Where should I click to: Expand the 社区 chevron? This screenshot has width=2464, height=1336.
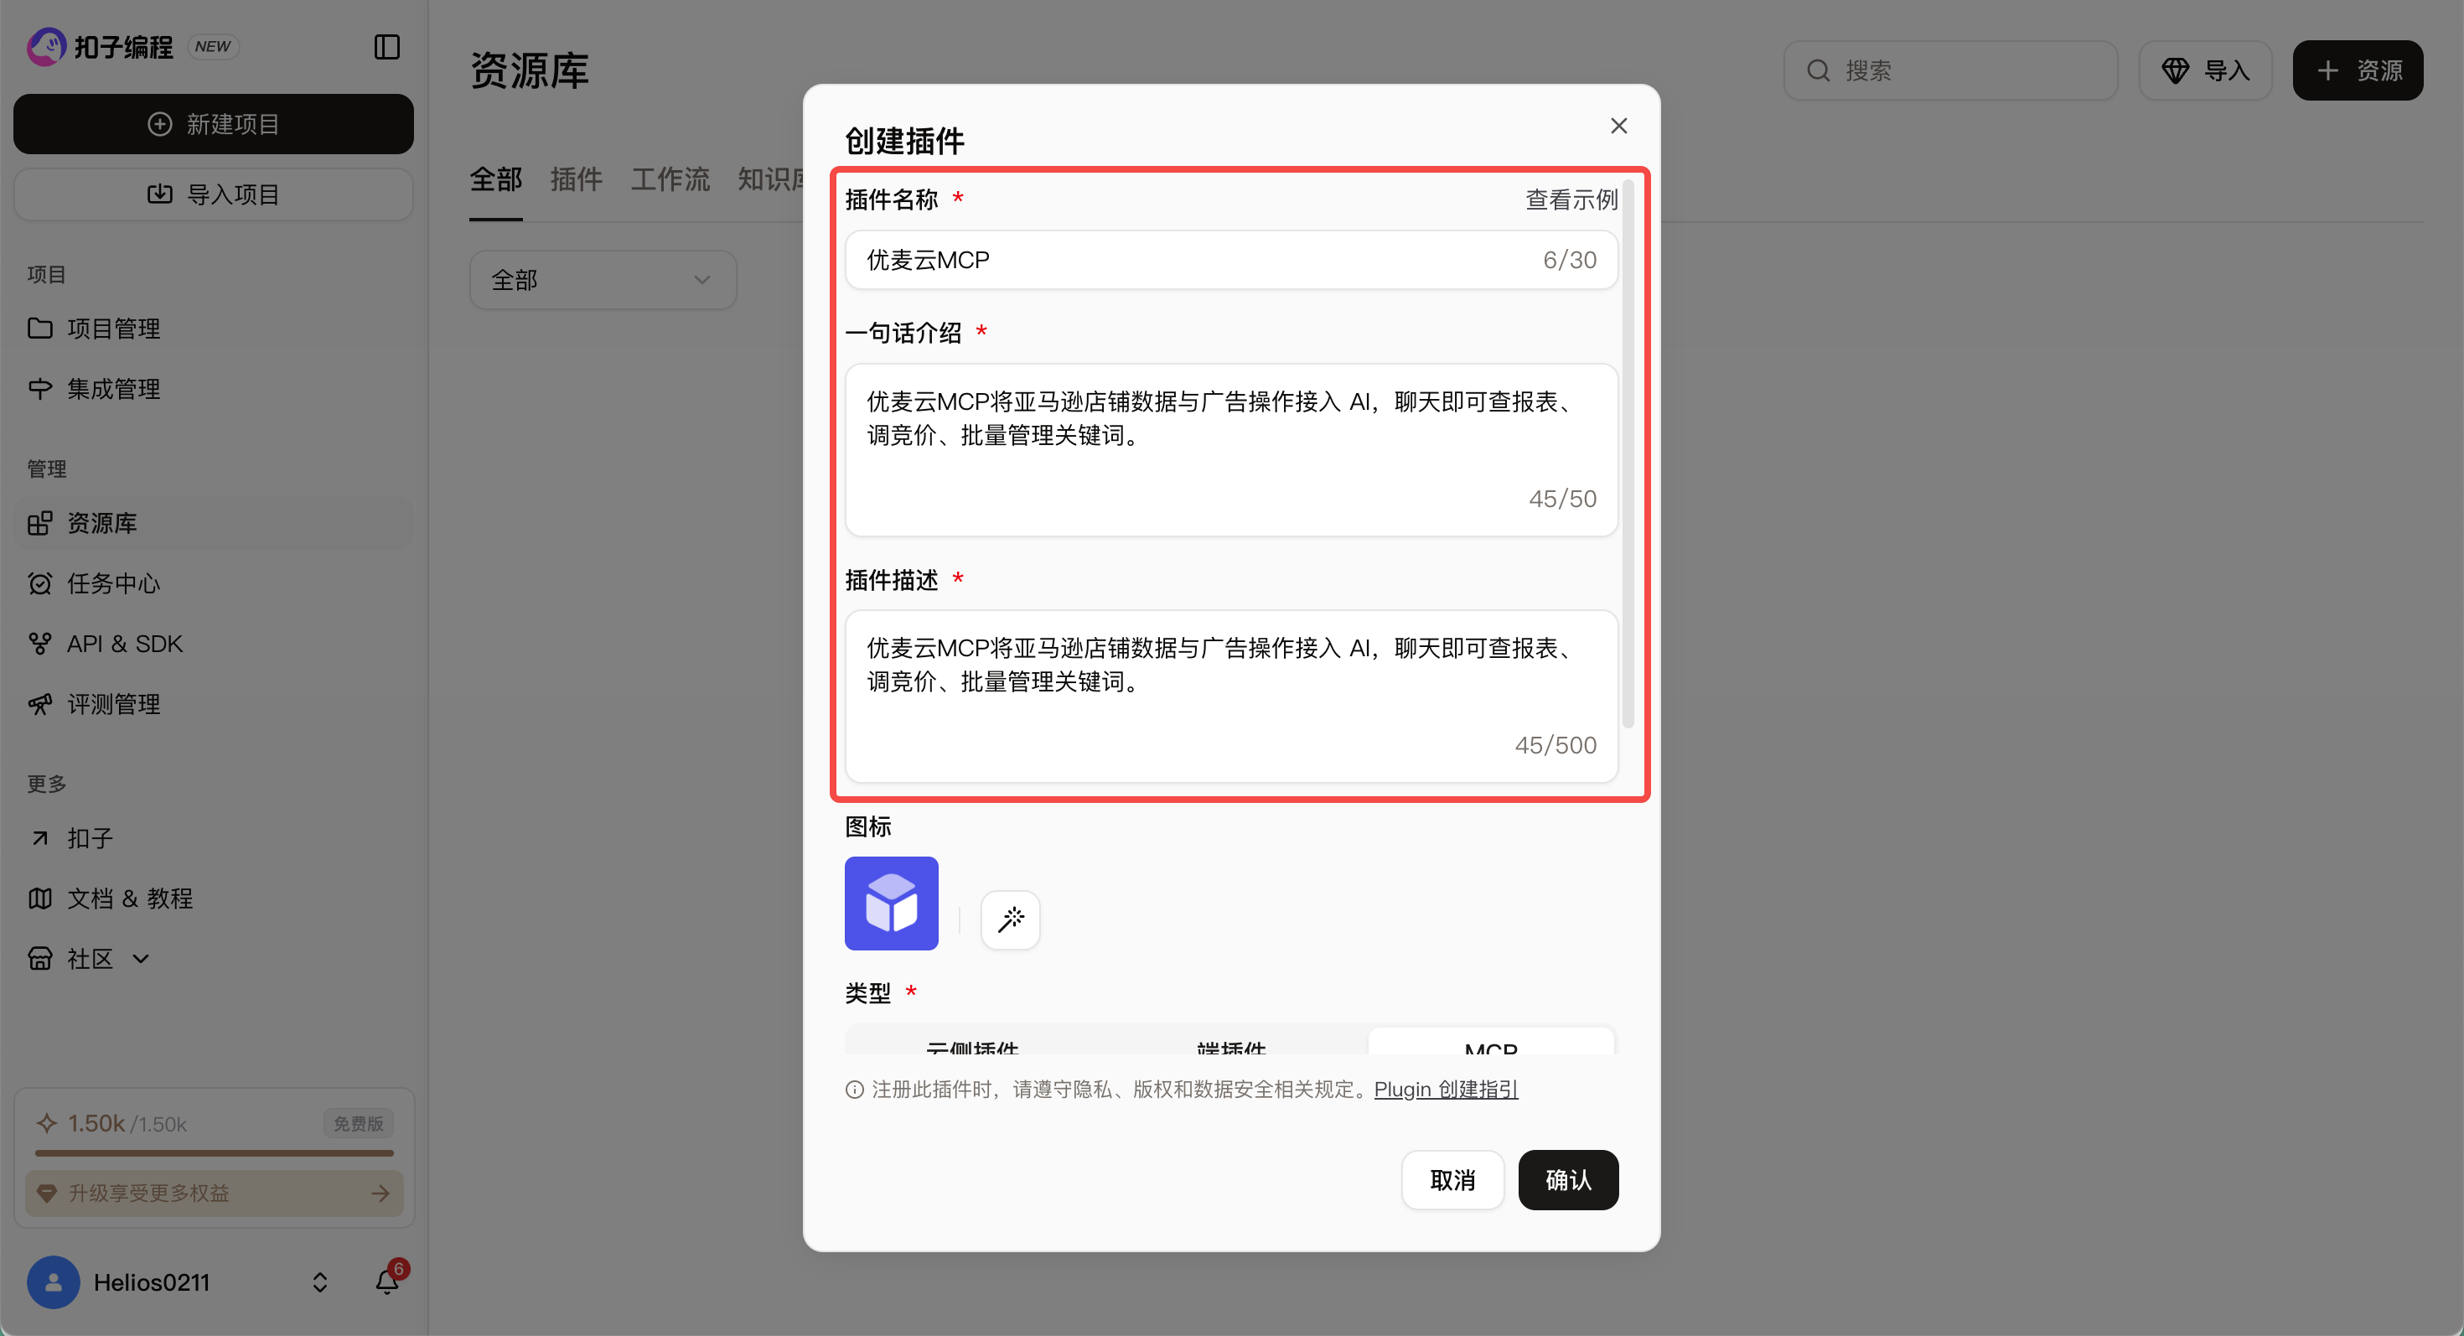141,959
